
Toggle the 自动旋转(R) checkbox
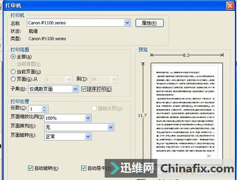coord(31,168)
